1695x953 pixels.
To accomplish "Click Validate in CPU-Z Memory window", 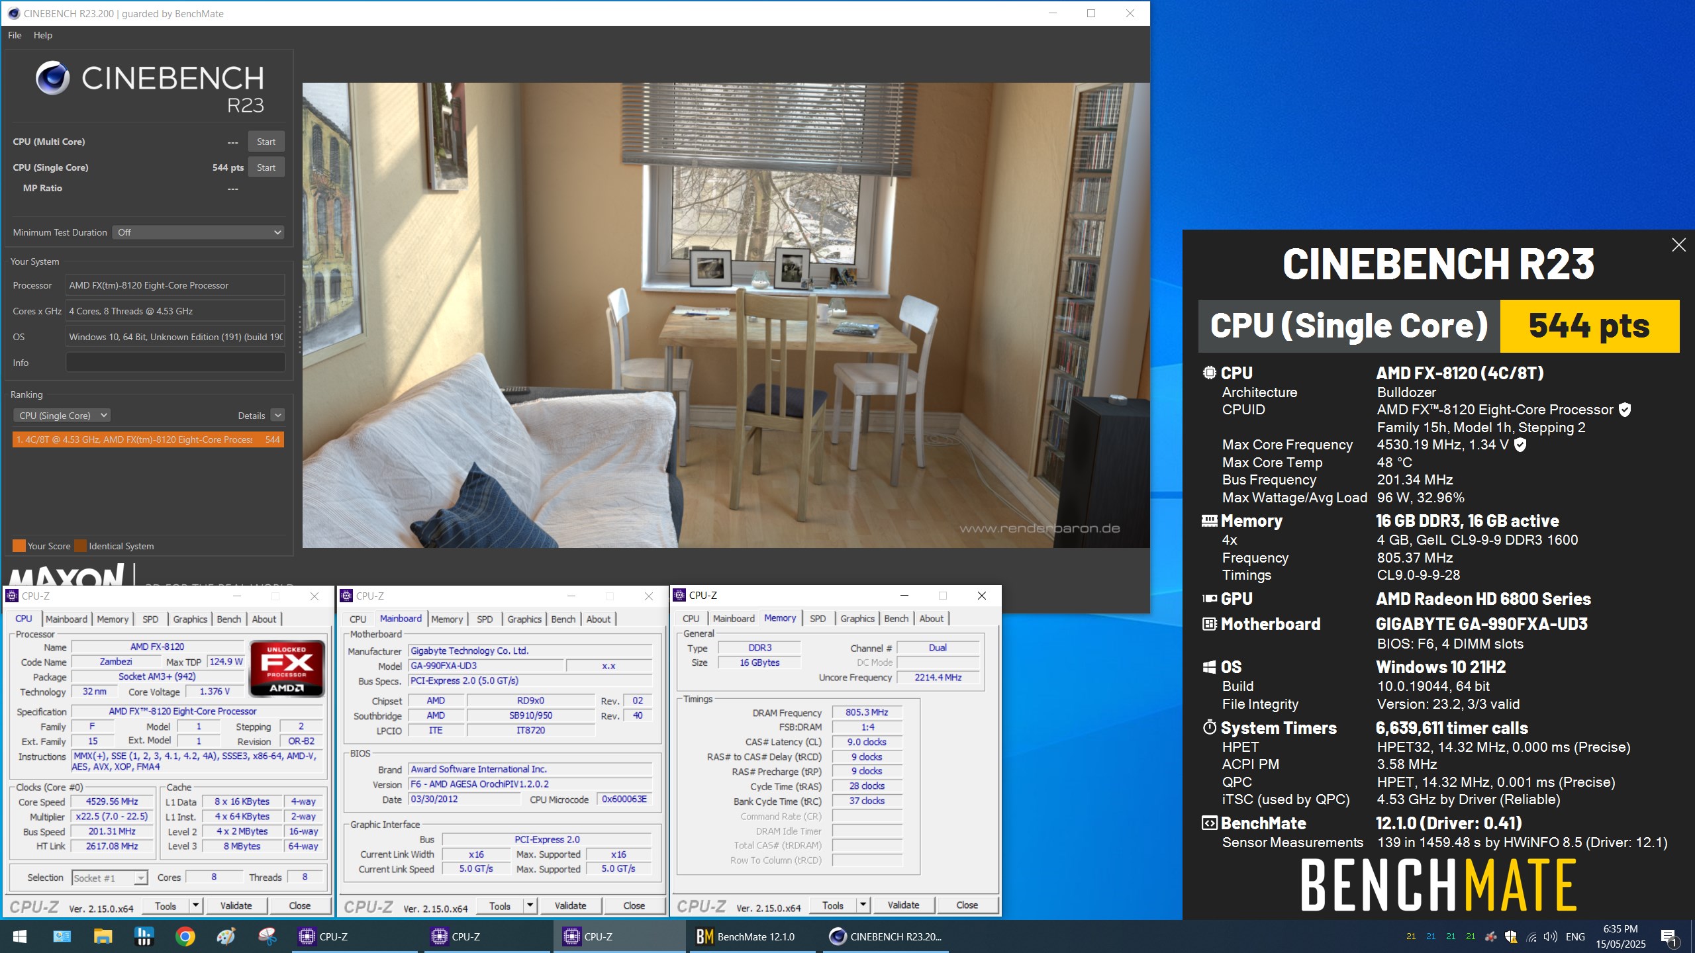I will click(903, 905).
